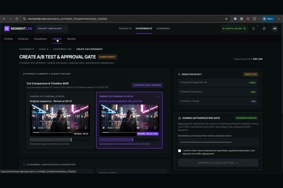Open Audiences in the top navigation
The image size is (283, 188).
coord(163,28)
